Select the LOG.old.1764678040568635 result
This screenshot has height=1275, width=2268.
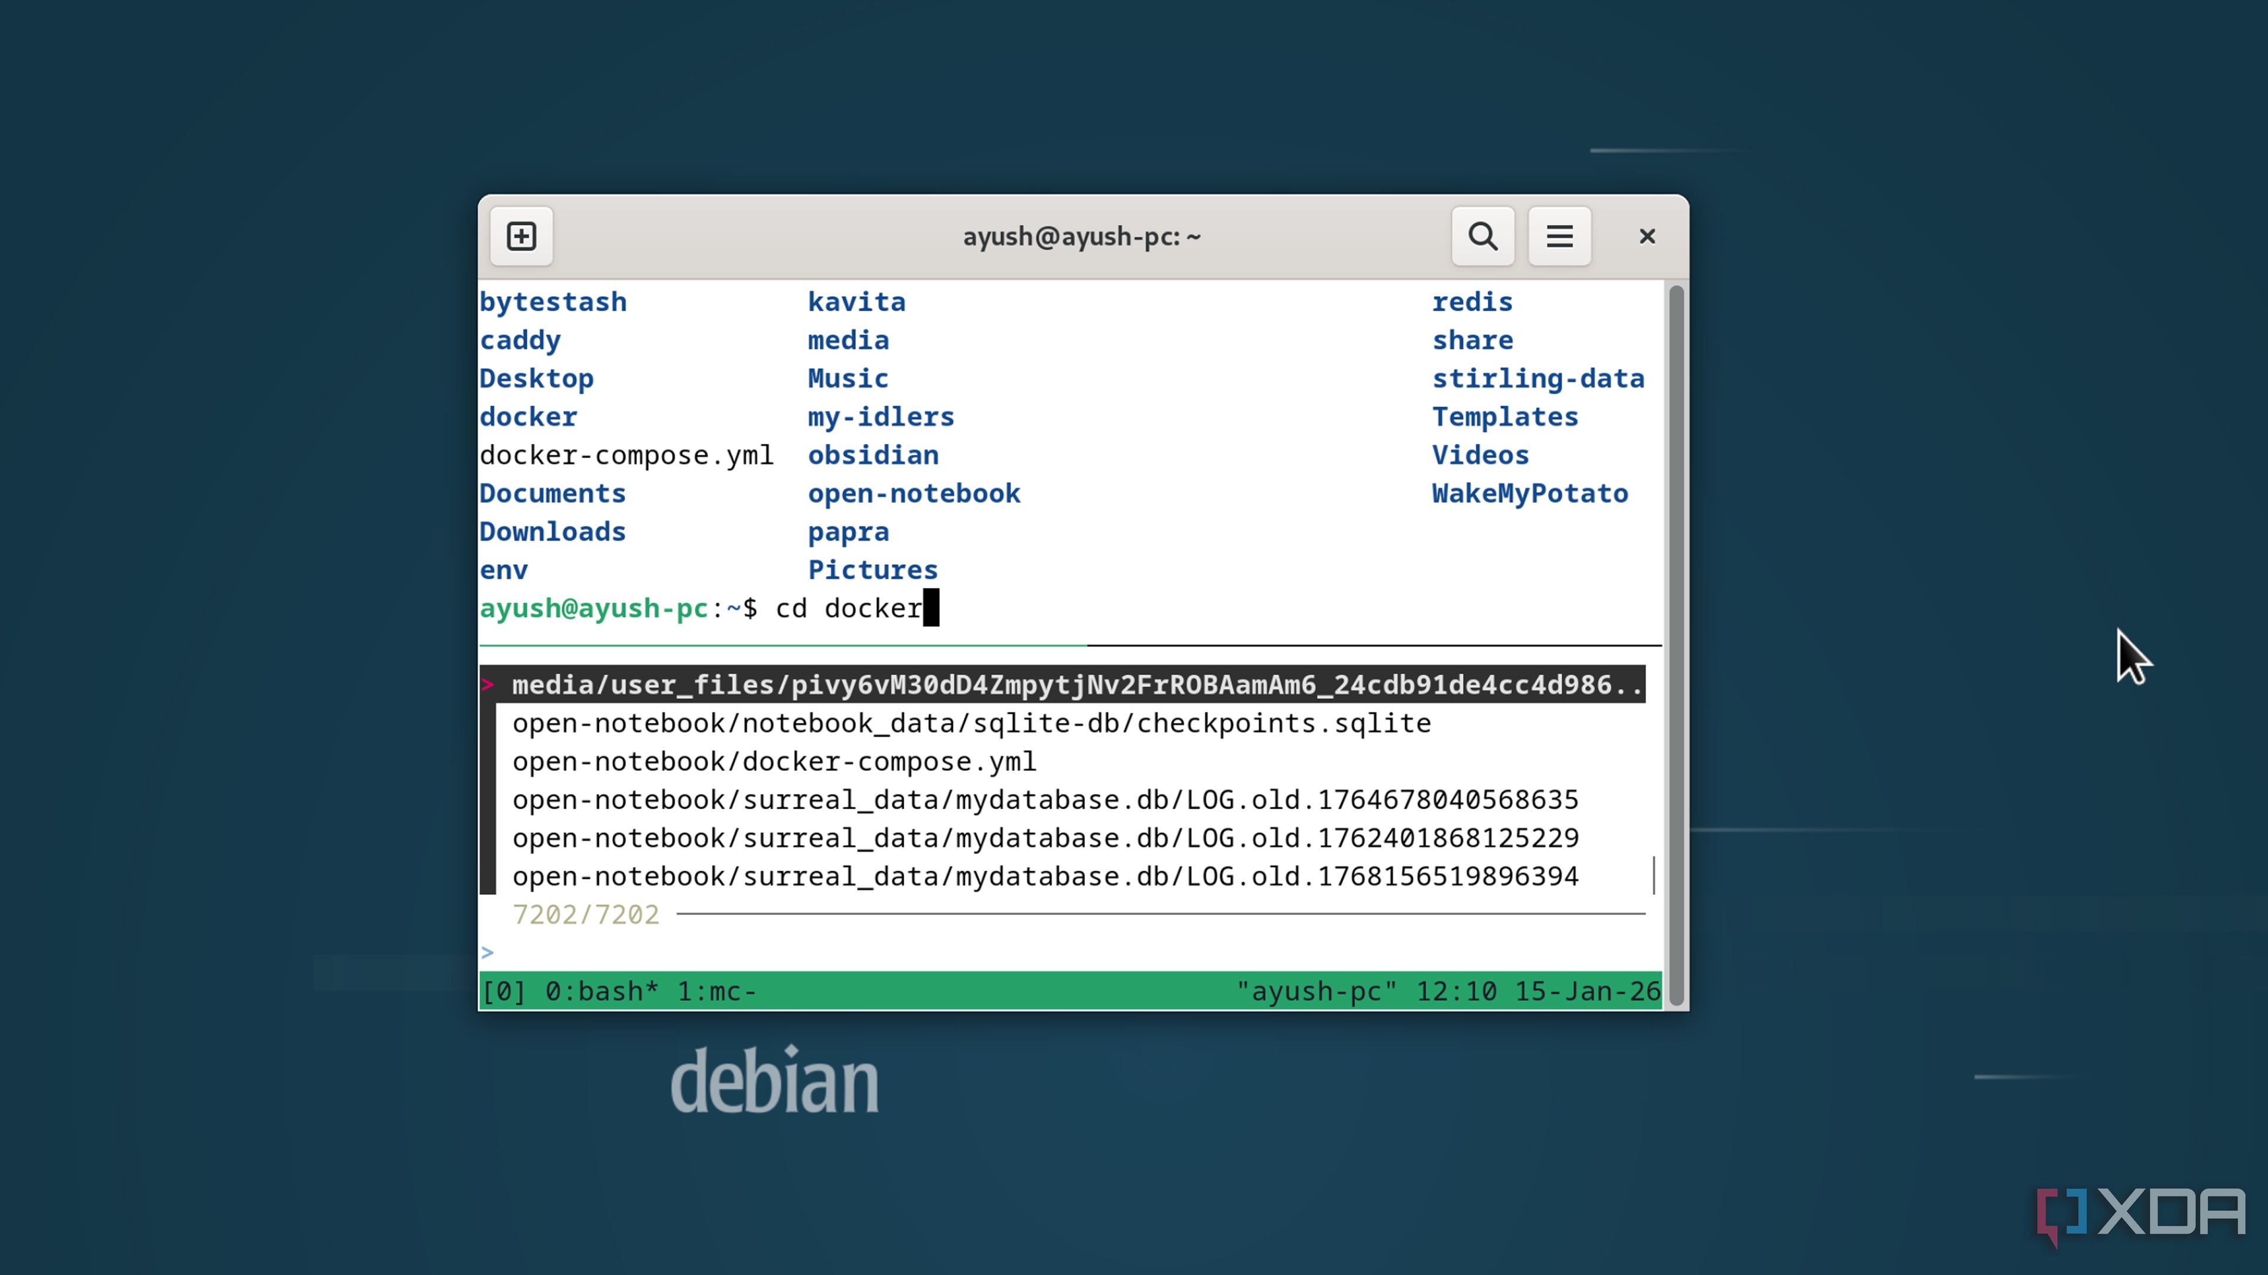click(x=1045, y=800)
